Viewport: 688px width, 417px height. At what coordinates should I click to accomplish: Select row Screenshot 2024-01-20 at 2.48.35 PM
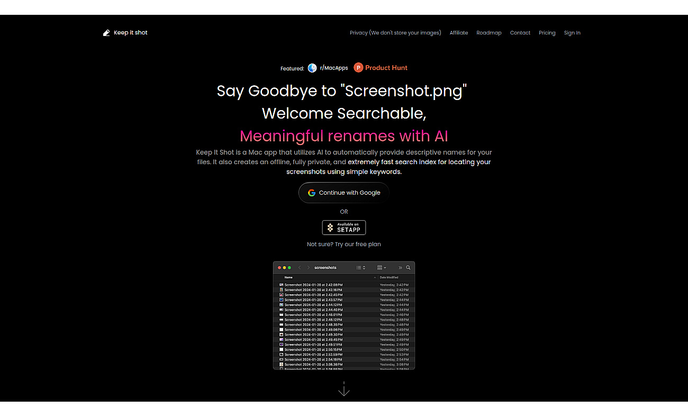(344, 325)
